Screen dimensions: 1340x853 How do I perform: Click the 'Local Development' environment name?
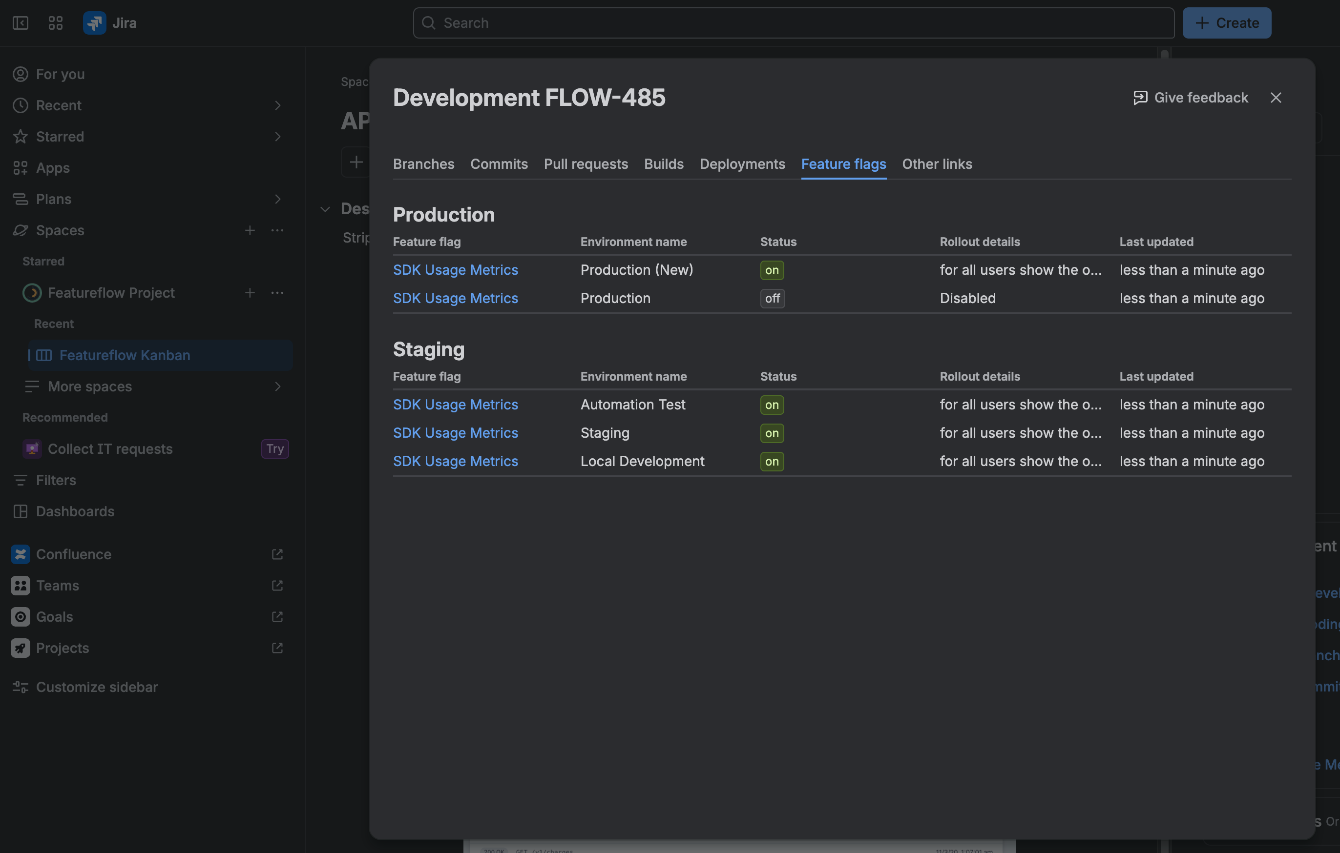[642, 461]
